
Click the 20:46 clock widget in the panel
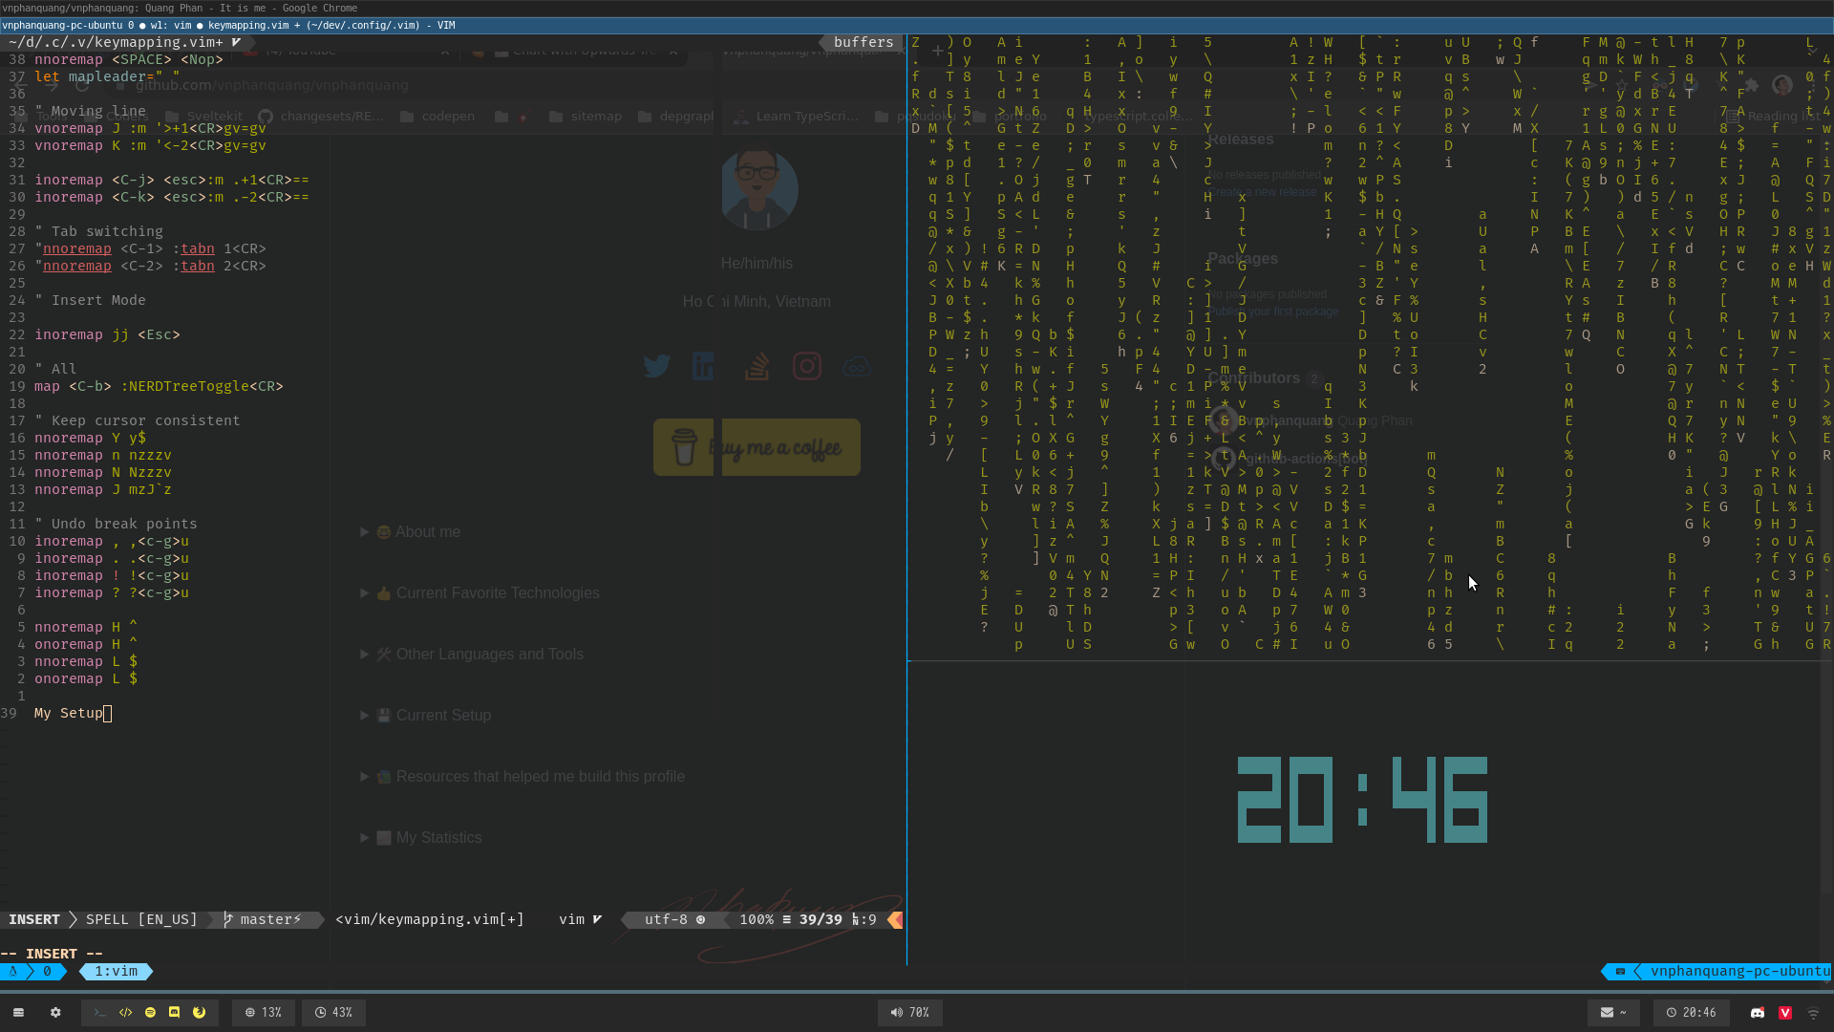coord(1691,1012)
